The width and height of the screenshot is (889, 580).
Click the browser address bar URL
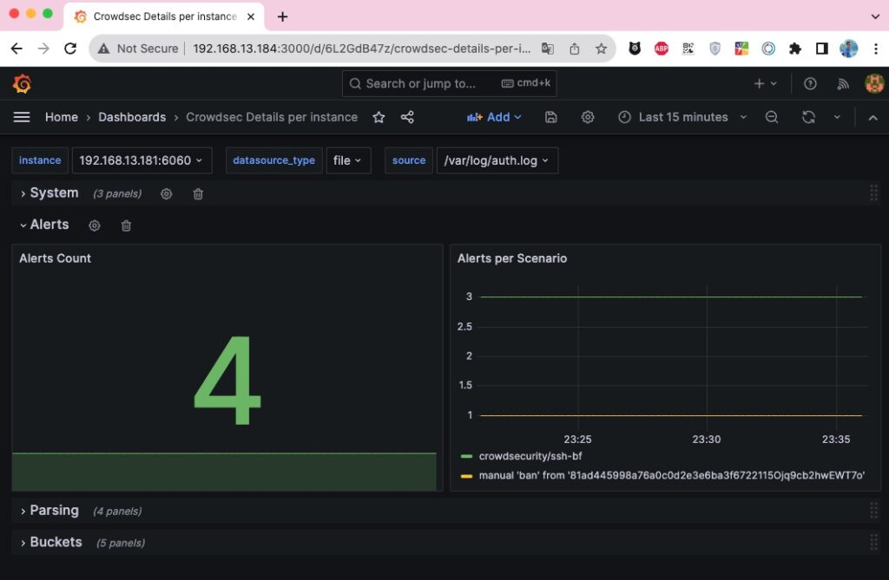pyautogui.click(x=362, y=49)
